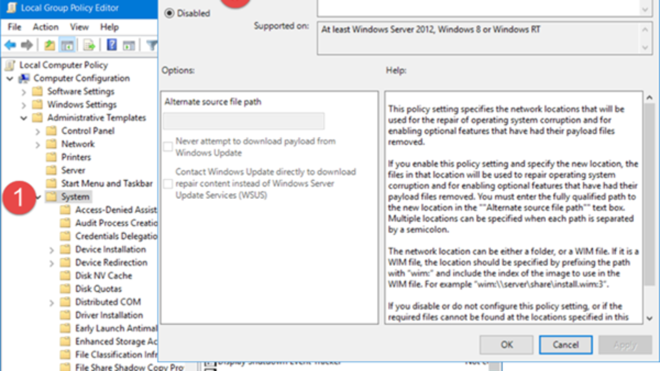The image size is (660, 371).
Task: Expand the Distributed COM node arrow
Action: coord(52,302)
